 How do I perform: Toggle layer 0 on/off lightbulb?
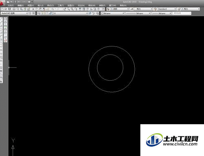[x=42, y=13]
